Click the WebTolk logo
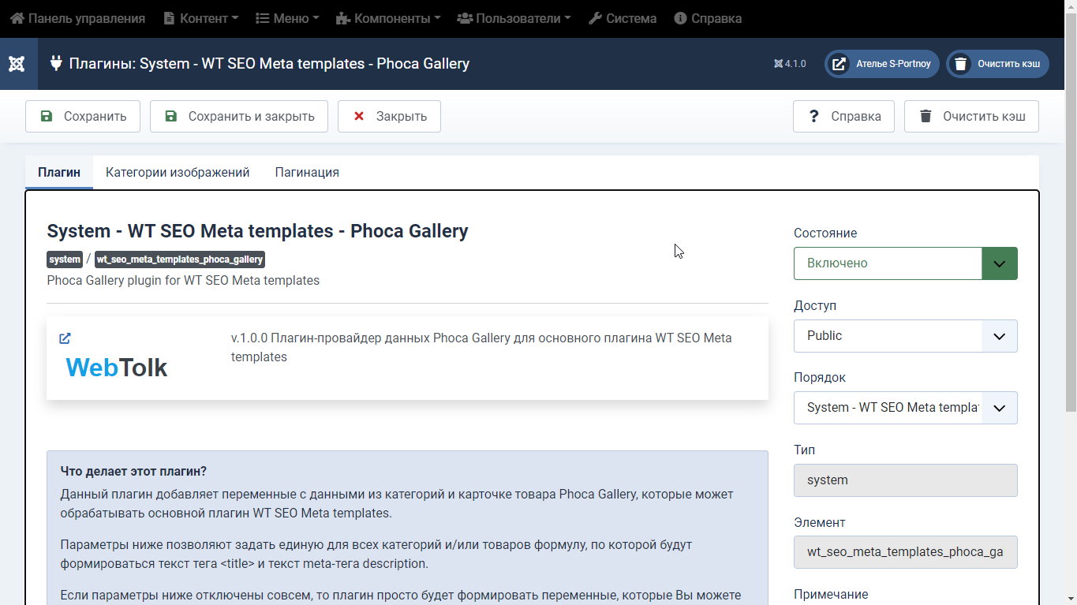The width and height of the screenshot is (1077, 605). (116, 368)
